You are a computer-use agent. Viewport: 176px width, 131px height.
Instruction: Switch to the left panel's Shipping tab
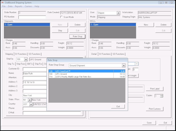pyautogui.click(x=9, y=54)
